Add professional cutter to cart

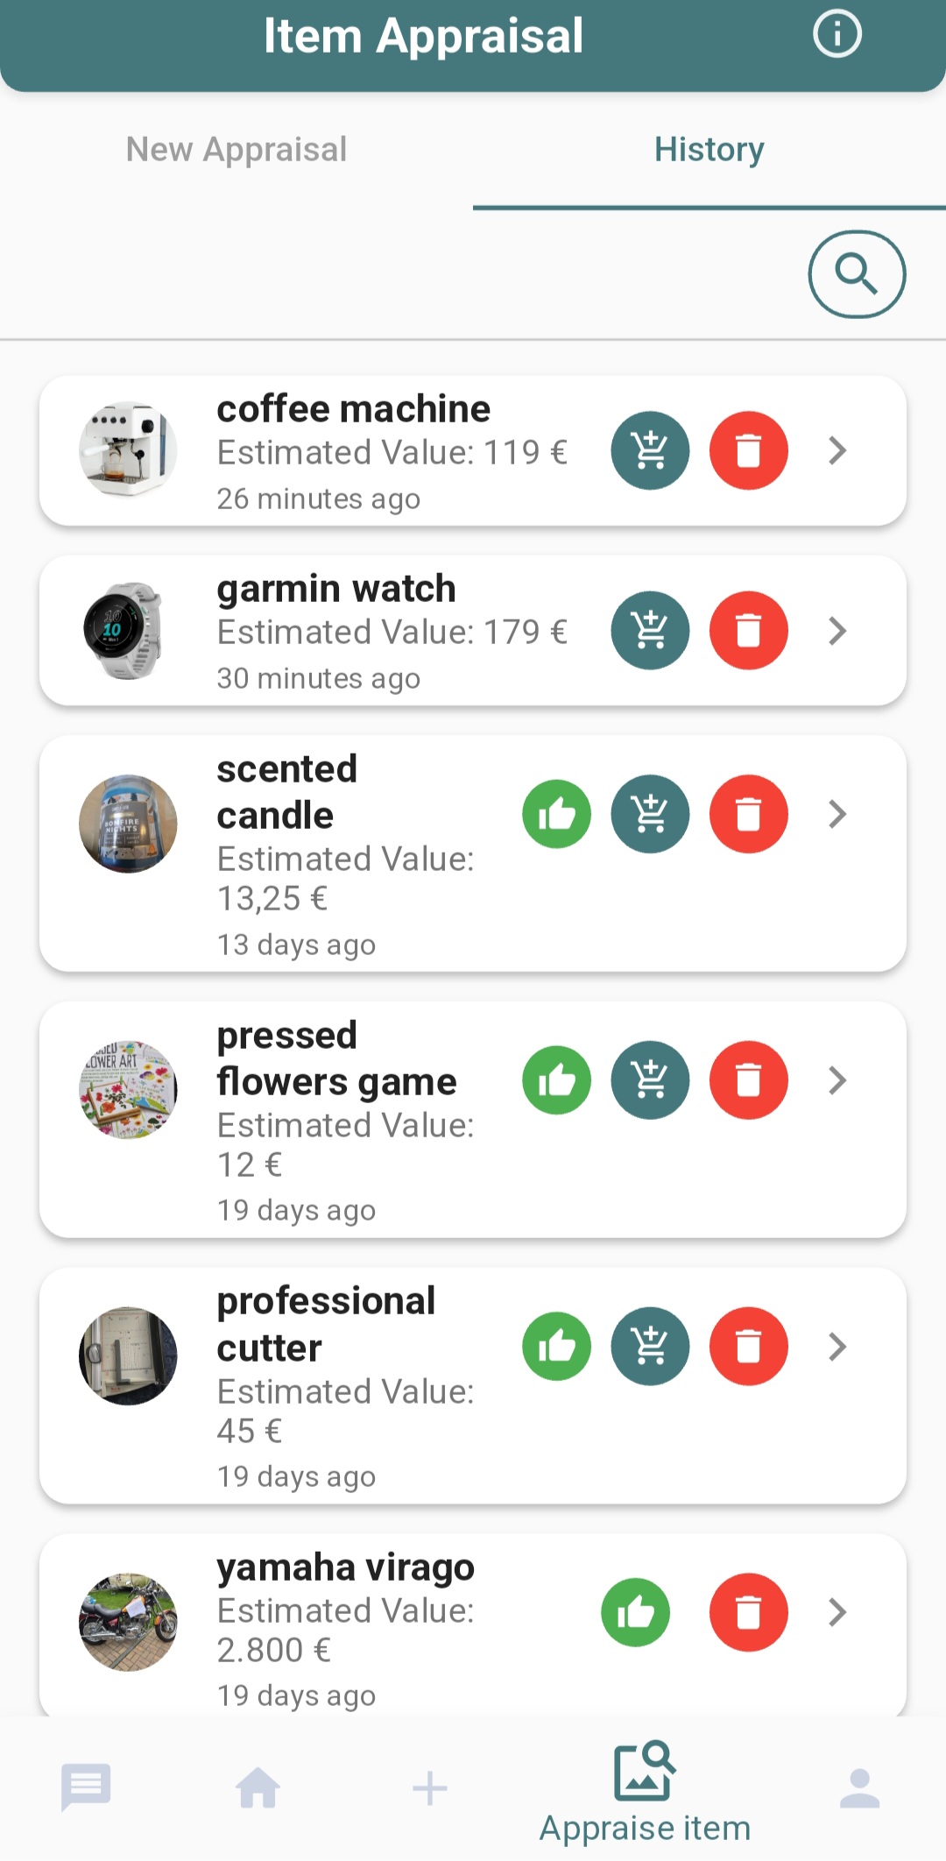click(650, 1346)
